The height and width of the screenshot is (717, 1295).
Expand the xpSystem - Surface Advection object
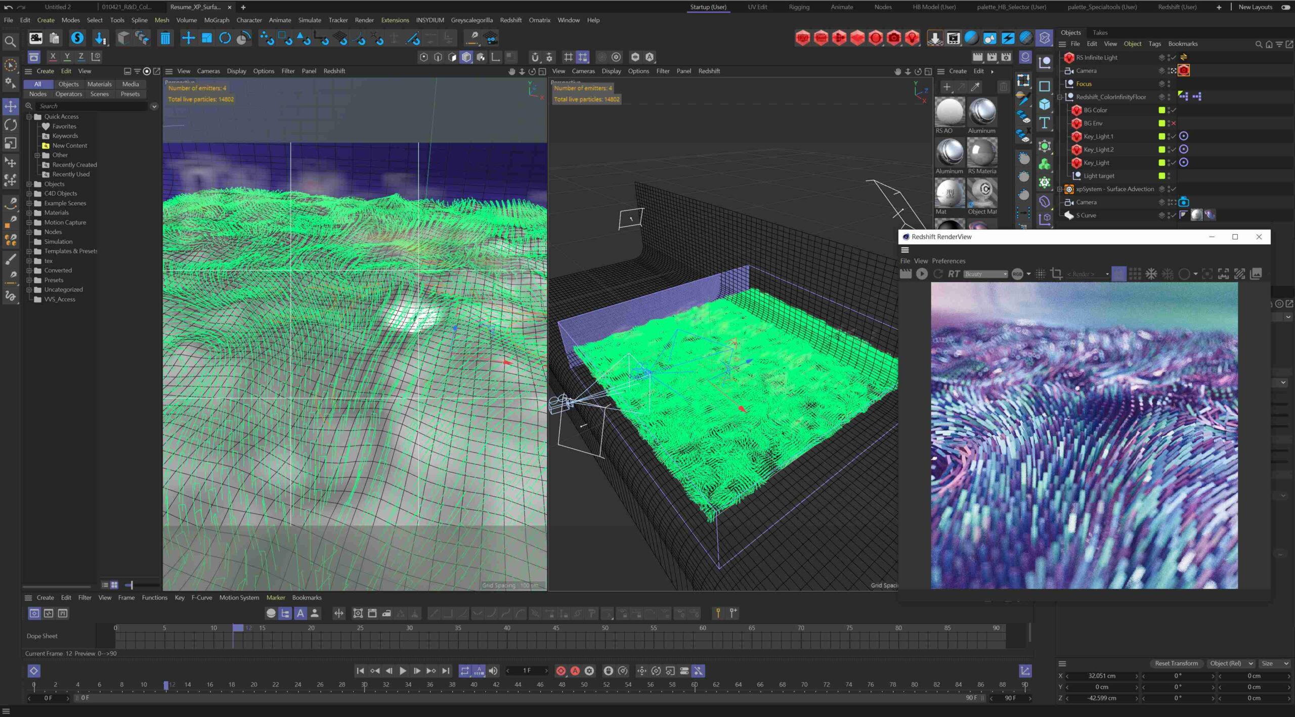(1060, 189)
